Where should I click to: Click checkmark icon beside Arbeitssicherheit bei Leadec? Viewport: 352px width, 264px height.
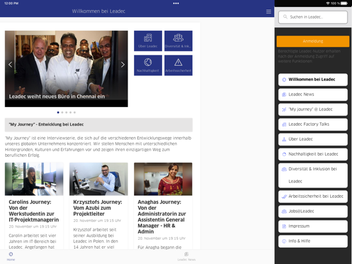click(x=284, y=196)
